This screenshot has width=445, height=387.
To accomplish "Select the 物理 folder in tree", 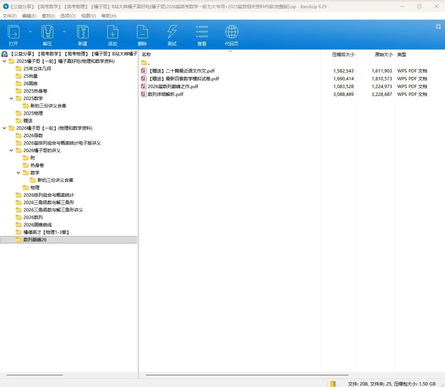I will point(31,188).
